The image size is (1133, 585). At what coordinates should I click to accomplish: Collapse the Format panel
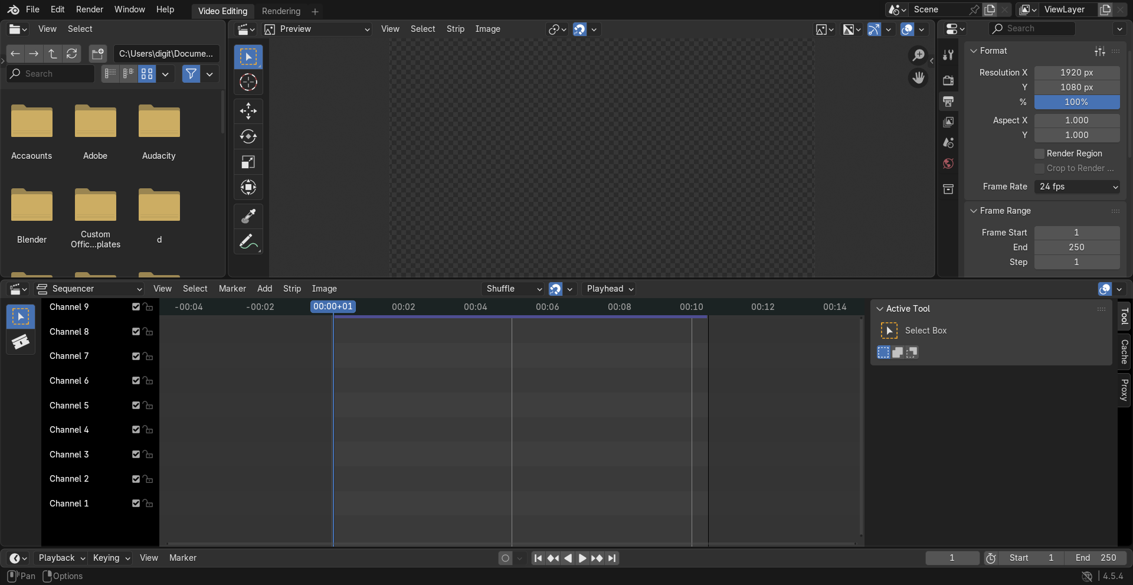974,51
